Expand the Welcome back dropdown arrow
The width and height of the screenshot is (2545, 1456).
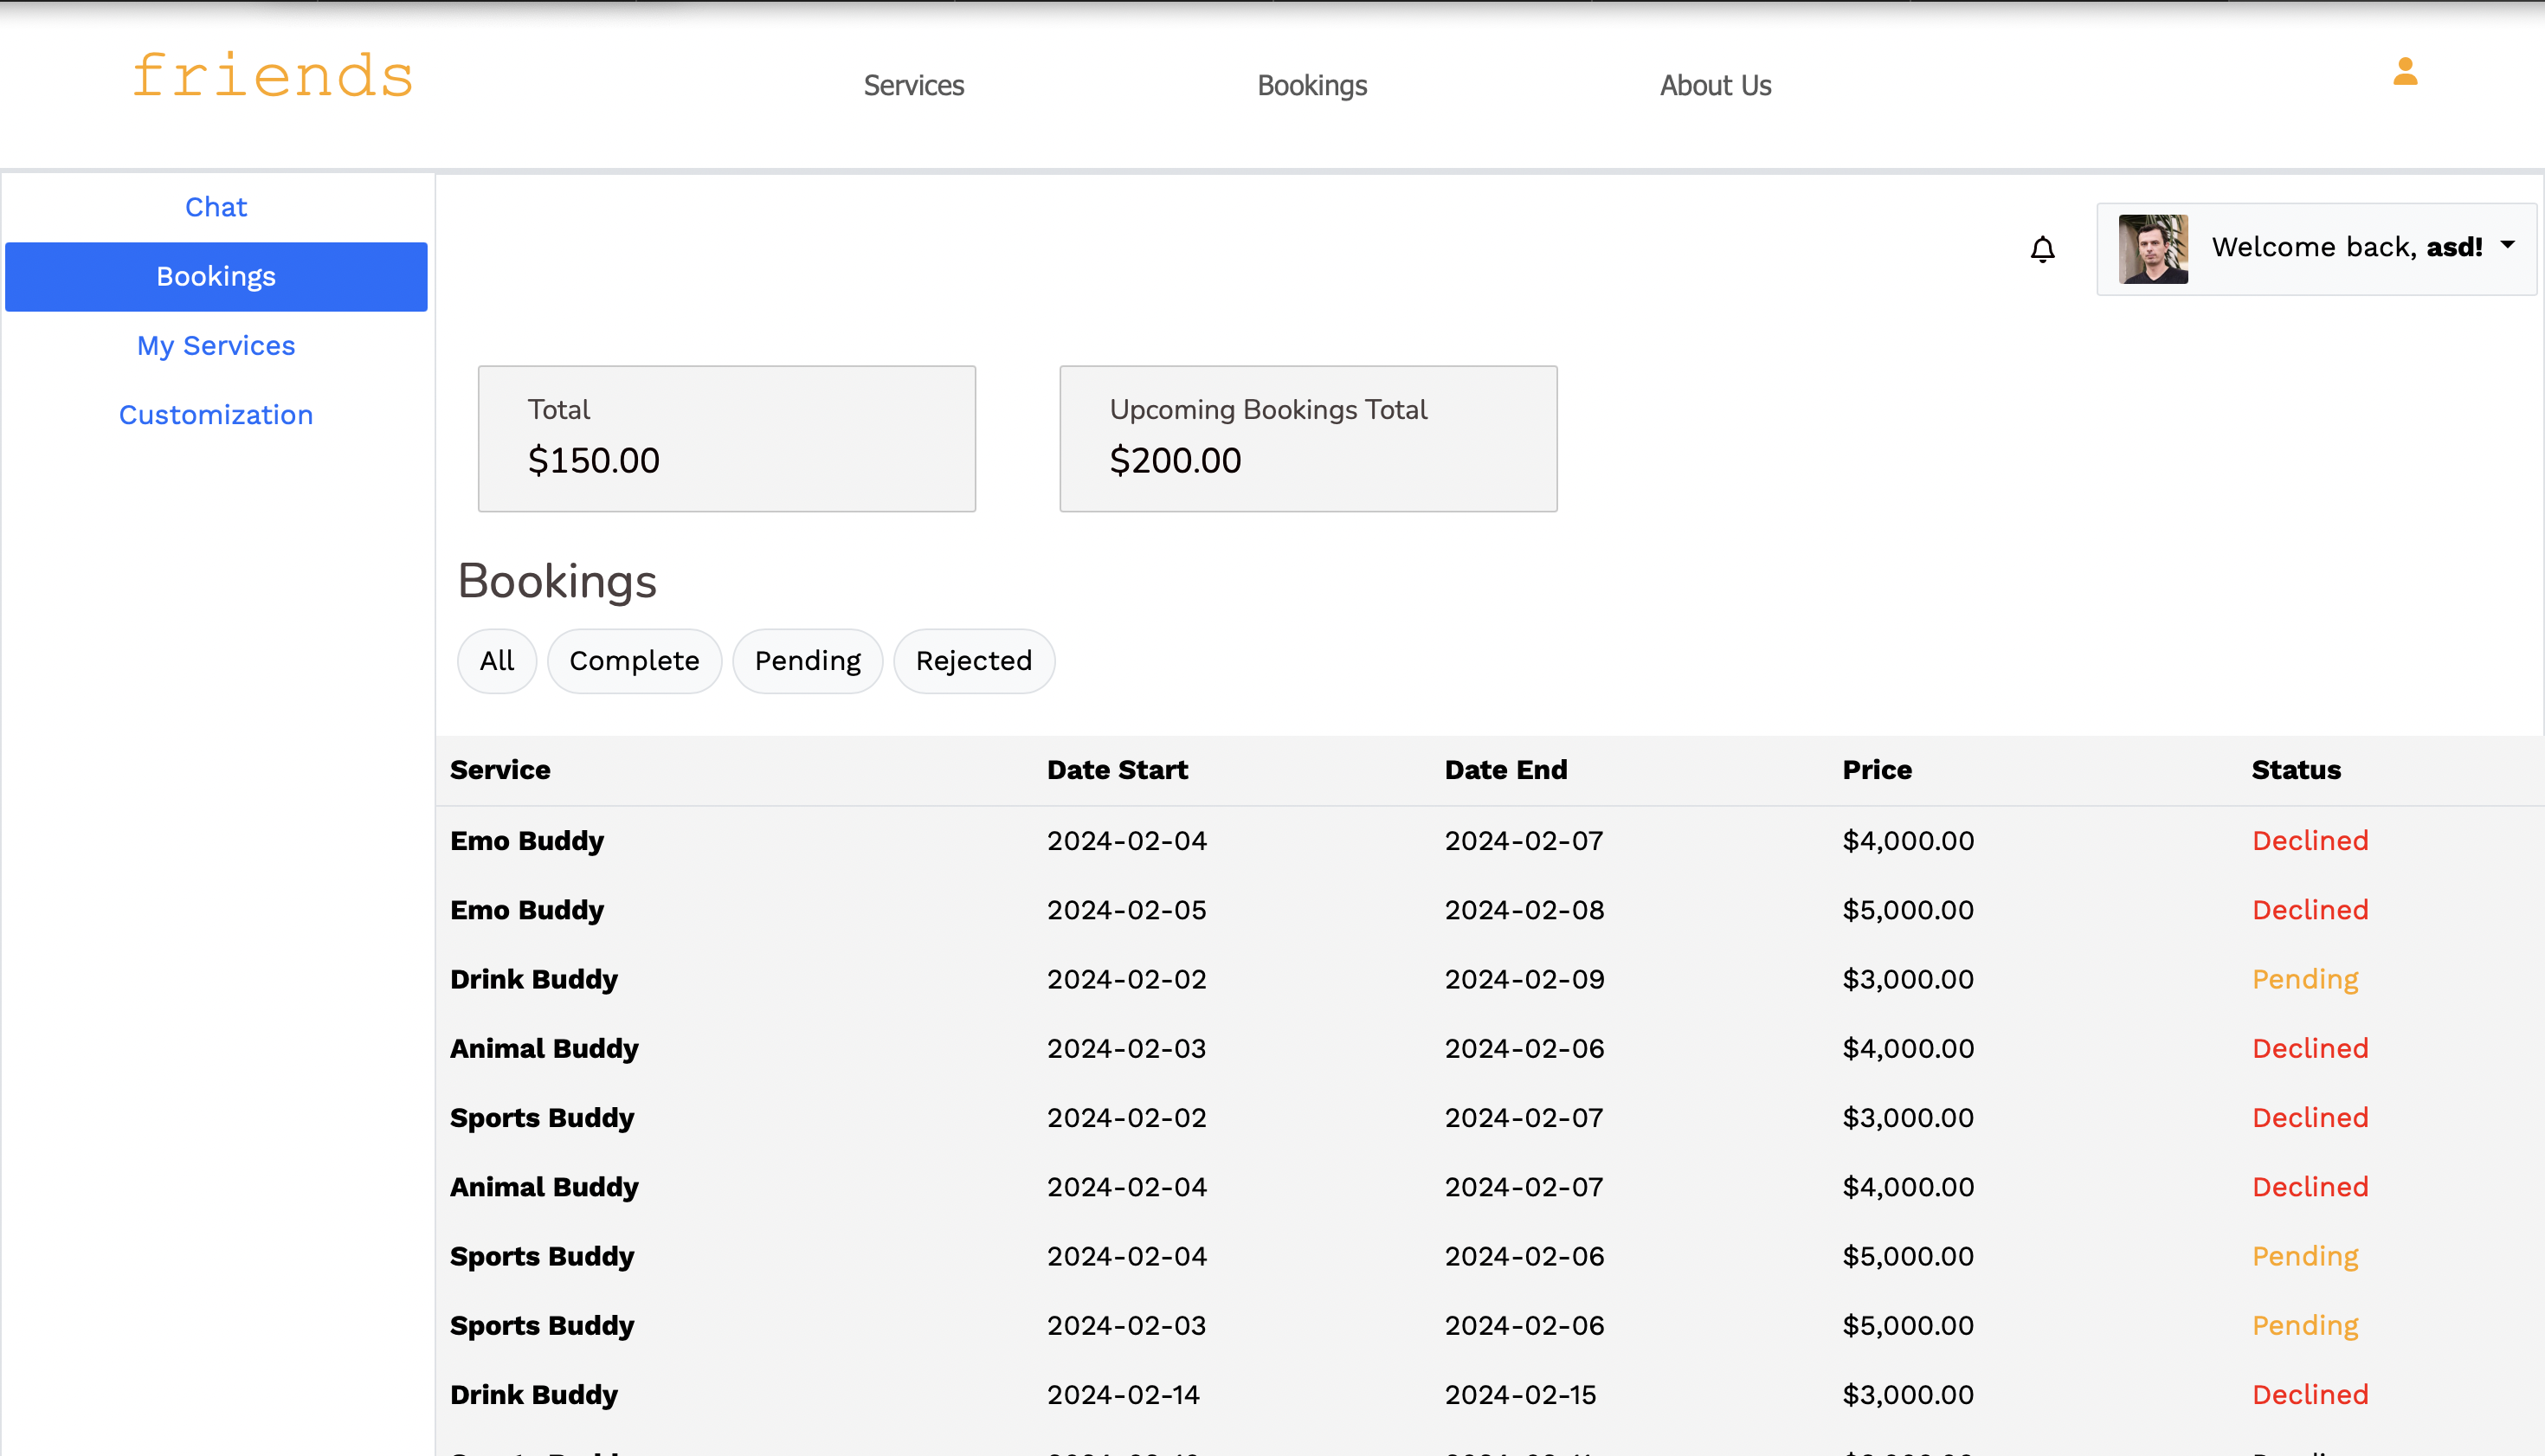tap(2507, 245)
